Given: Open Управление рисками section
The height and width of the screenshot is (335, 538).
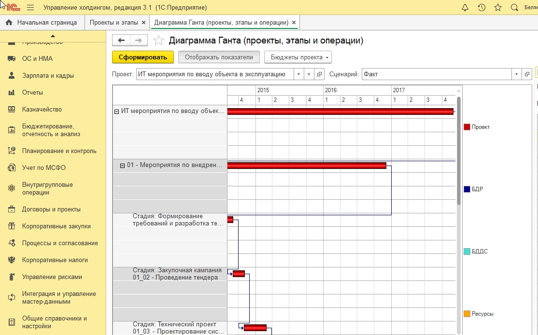Looking at the screenshot, I should [52, 277].
